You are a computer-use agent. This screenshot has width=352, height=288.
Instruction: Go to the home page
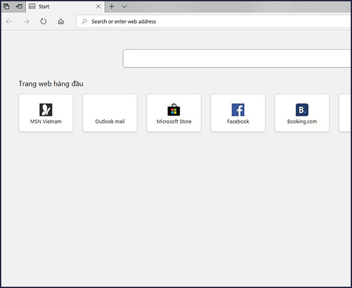[61, 22]
